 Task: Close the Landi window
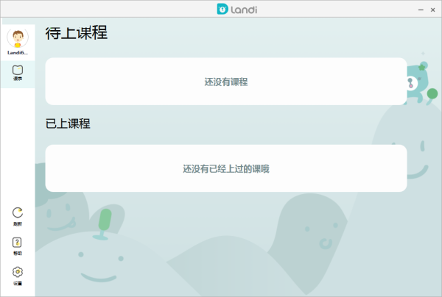click(x=430, y=9)
